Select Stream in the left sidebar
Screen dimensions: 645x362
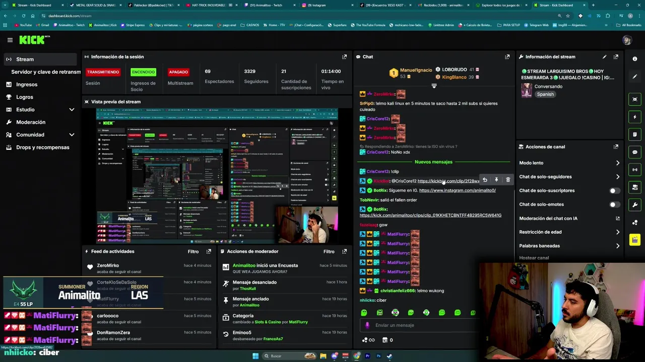click(40, 59)
